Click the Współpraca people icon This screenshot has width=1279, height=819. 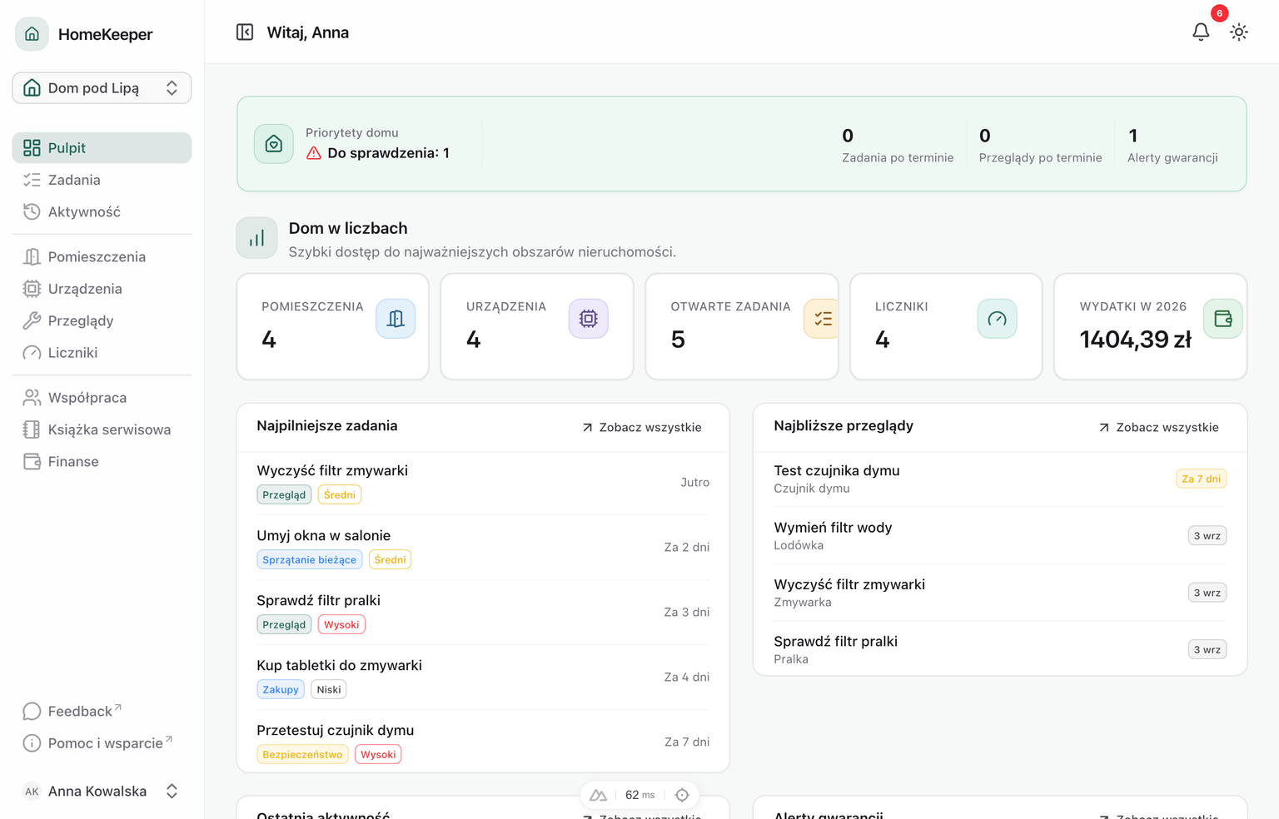(x=32, y=398)
